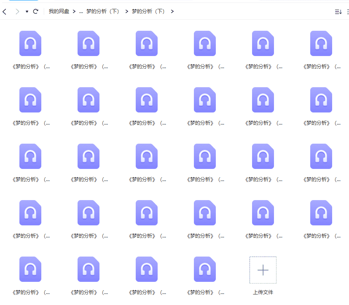Click the filename label of top-row second file

click(x=89, y=67)
